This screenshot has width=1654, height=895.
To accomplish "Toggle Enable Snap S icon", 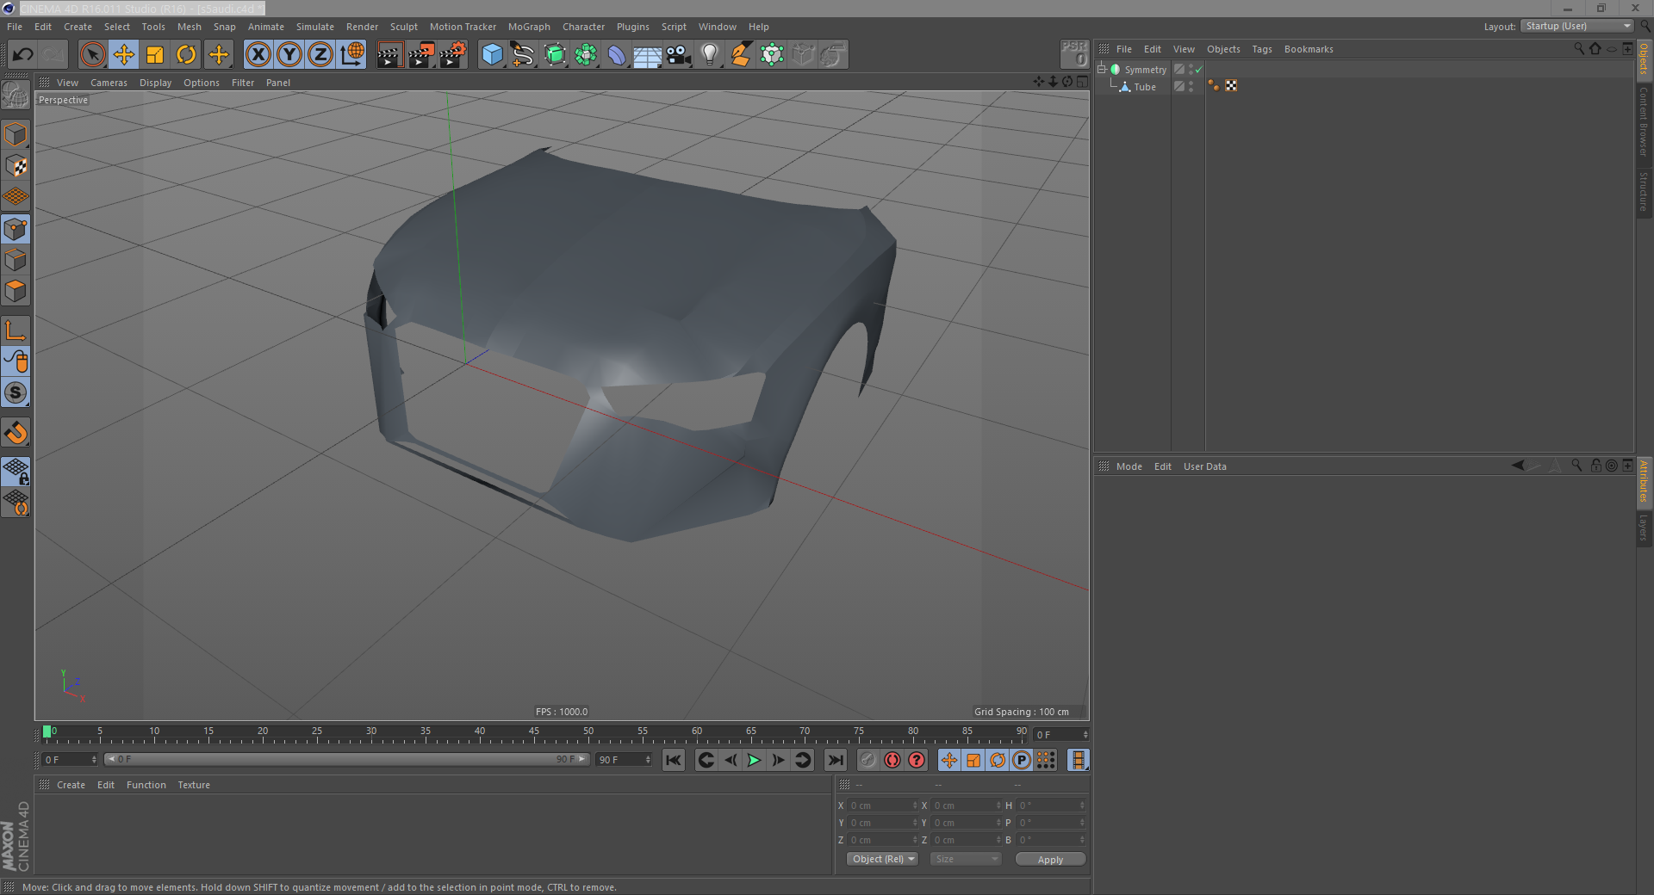I will click(16, 393).
